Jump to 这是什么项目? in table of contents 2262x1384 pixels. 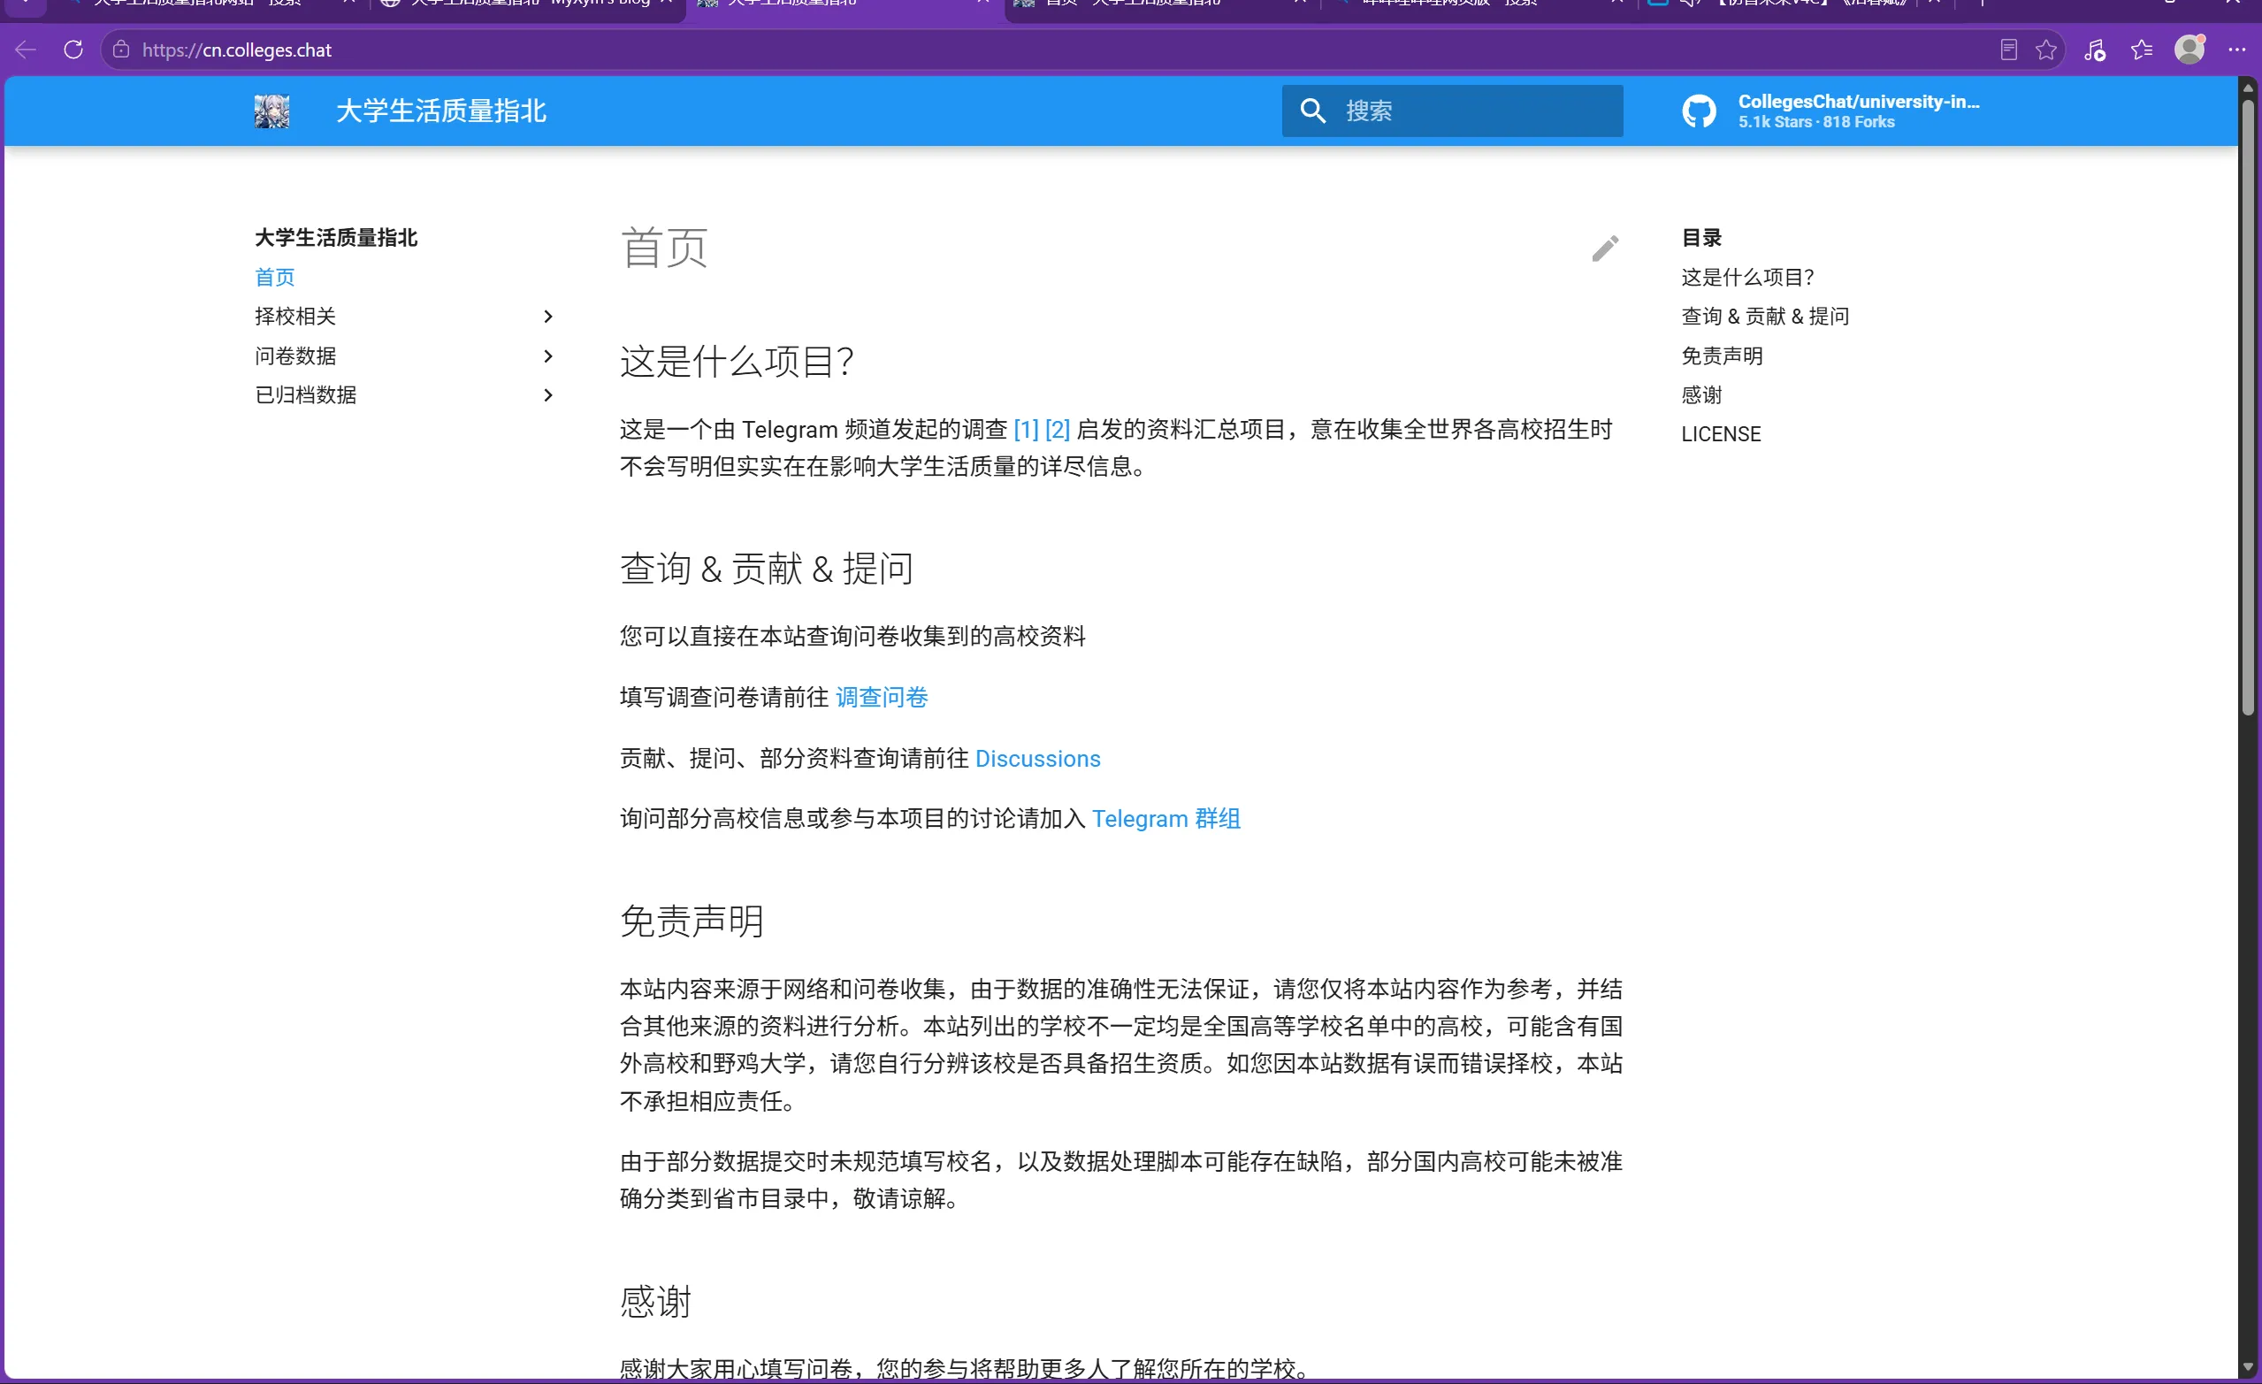pyautogui.click(x=1747, y=277)
